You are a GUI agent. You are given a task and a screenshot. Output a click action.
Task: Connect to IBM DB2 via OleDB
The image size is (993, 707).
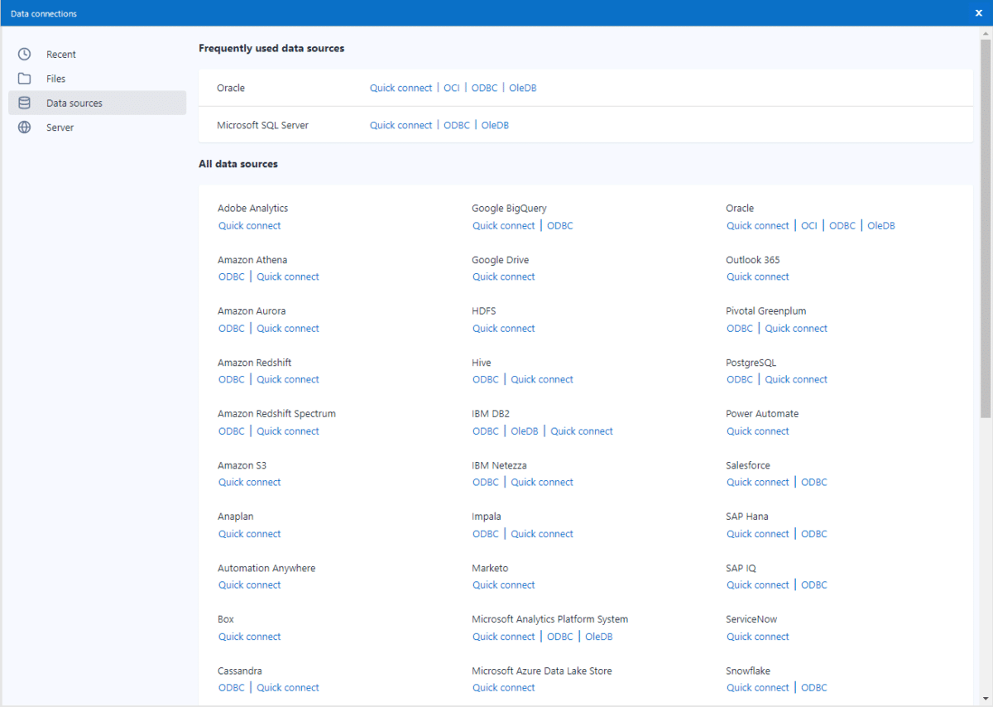[525, 430]
